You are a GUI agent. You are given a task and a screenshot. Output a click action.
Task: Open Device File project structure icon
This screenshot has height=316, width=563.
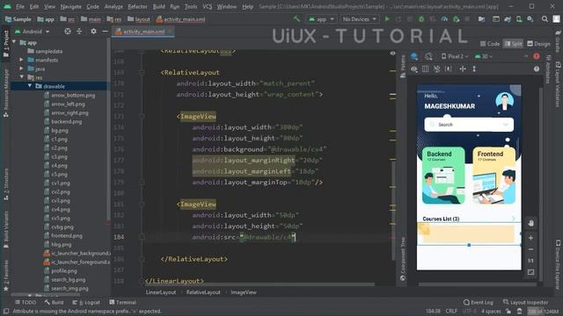[x=481, y=19]
